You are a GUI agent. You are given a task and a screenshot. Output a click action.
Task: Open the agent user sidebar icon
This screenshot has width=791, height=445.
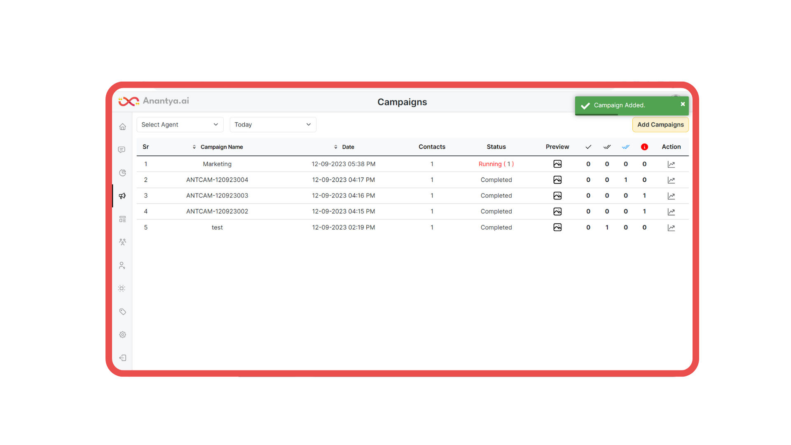point(122,265)
